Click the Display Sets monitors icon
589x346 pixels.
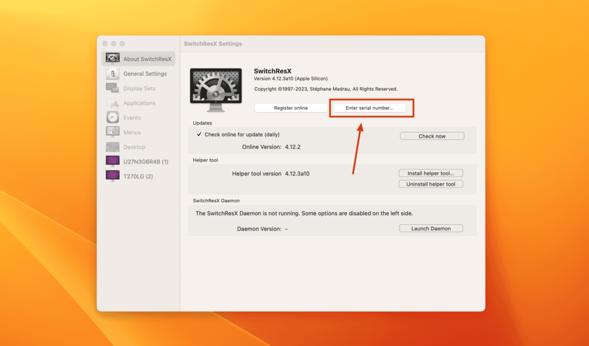(x=113, y=88)
